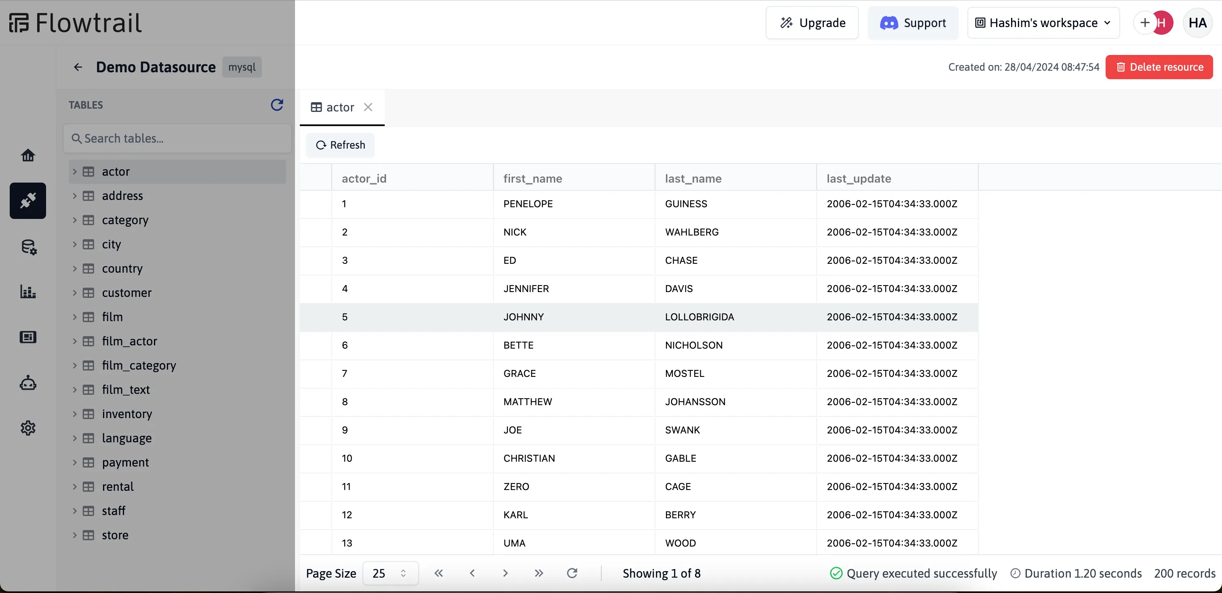1222x593 pixels.
Task: Go to next page of results
Action: (505, 573)
